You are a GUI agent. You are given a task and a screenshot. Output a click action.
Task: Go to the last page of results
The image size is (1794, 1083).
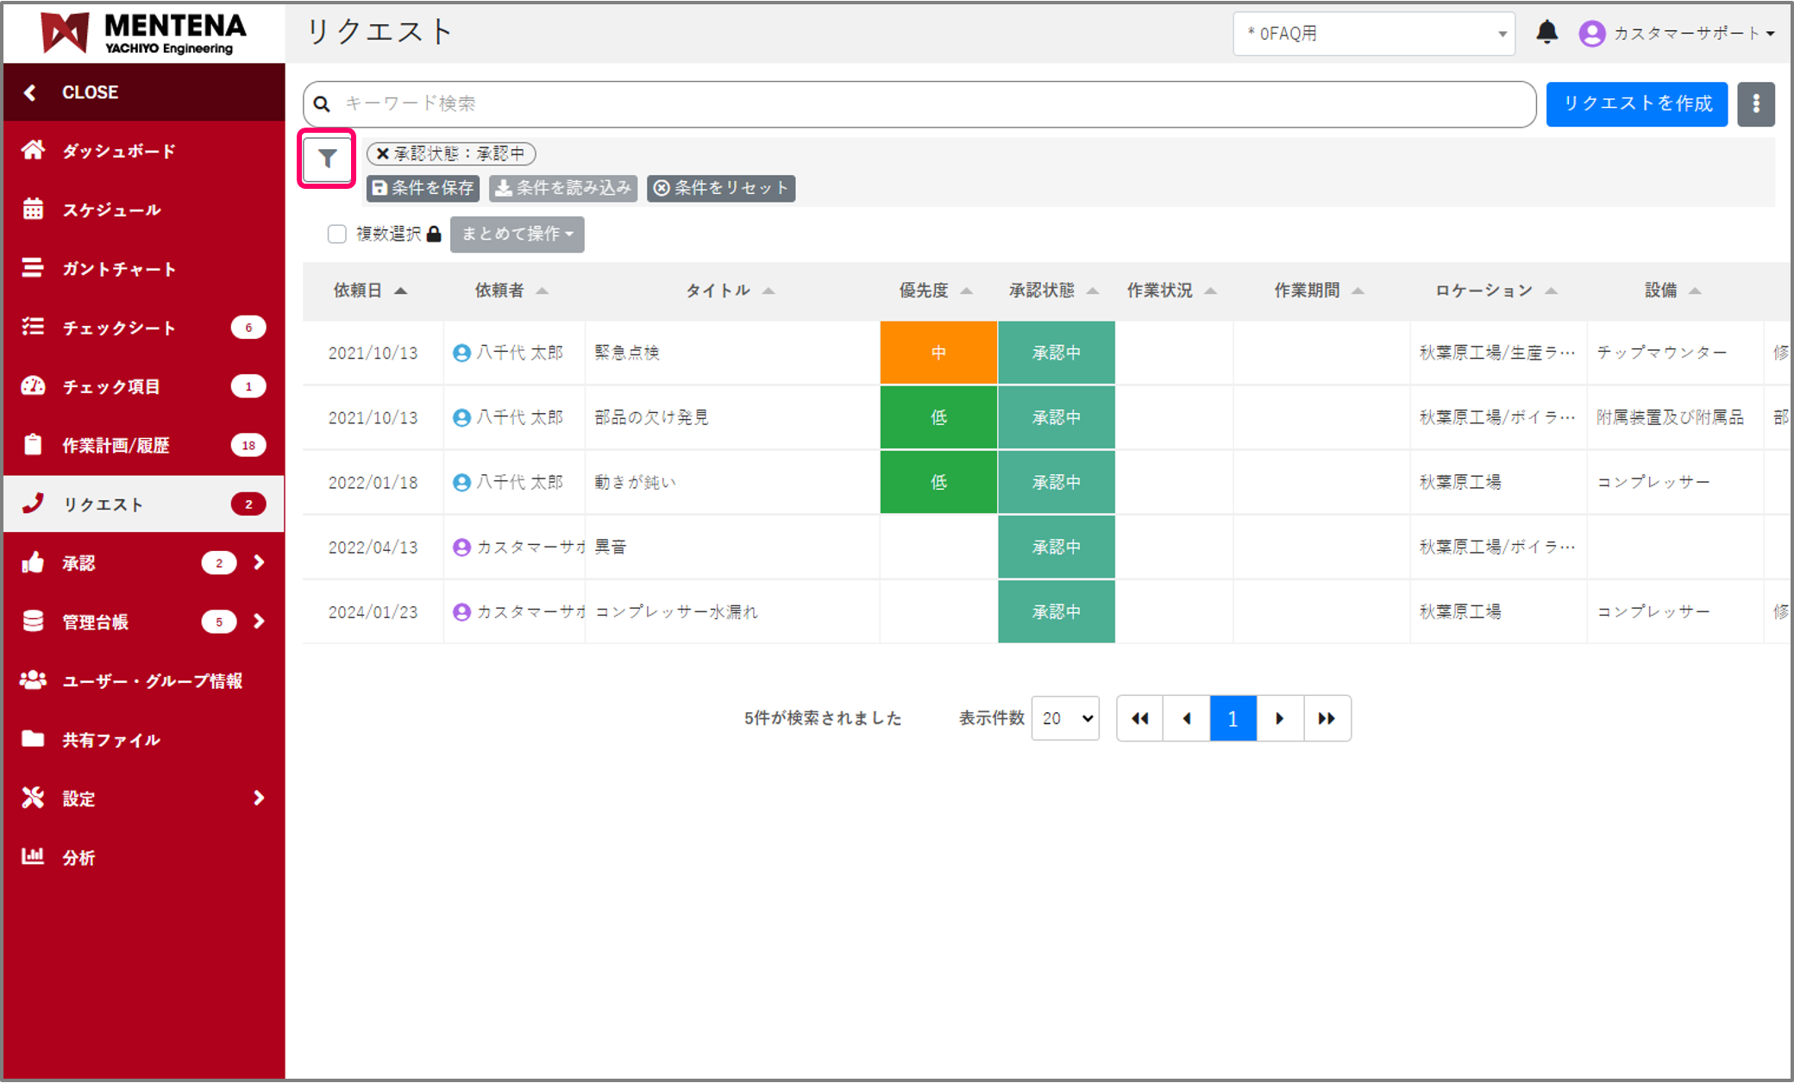(x=1327, y=718)
